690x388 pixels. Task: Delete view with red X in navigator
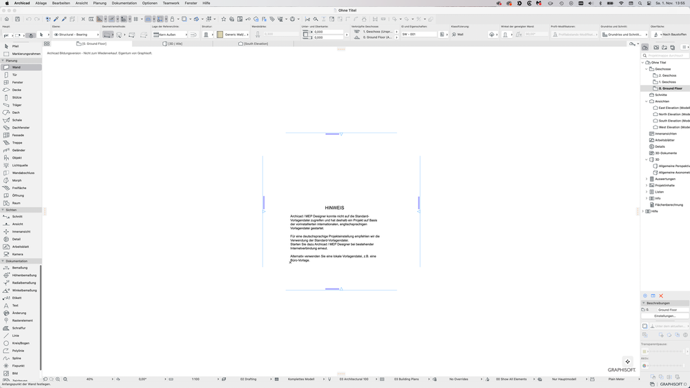click(x=661, y=295)
